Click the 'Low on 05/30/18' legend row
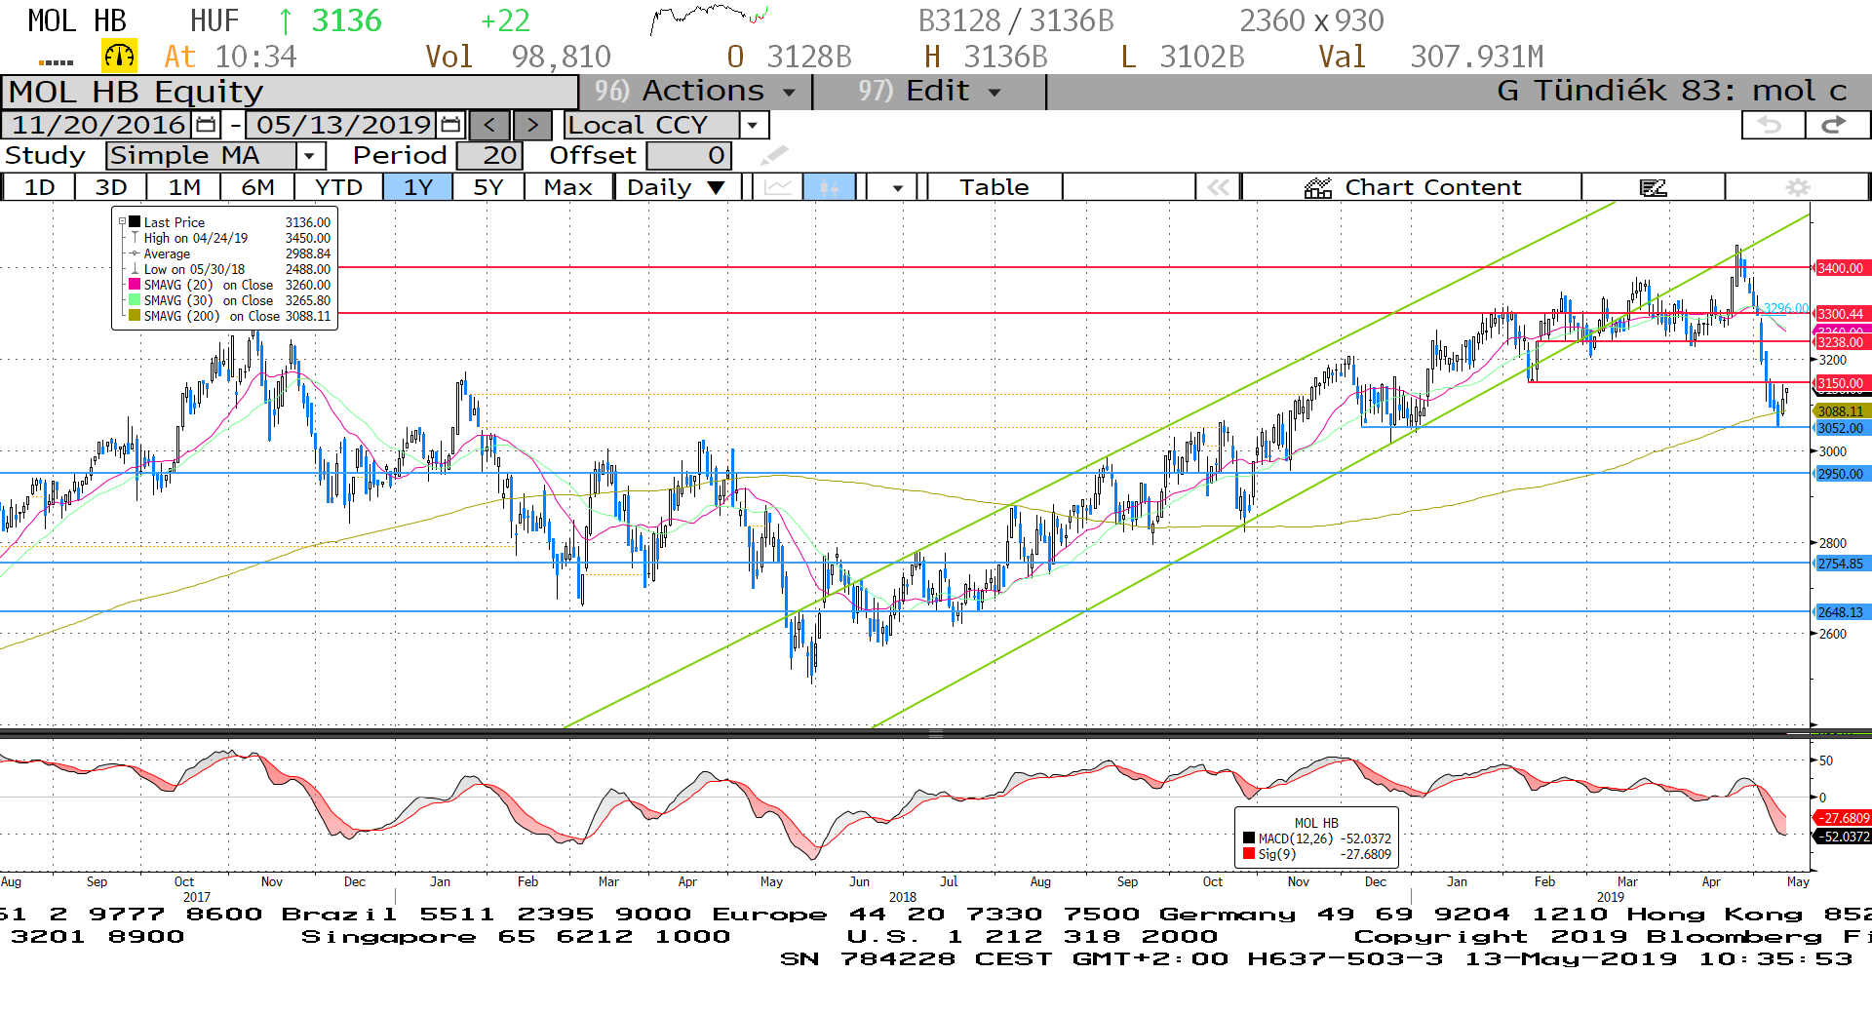The width and height of the screenshot is (1872, 1013). (x=230, y=269)
